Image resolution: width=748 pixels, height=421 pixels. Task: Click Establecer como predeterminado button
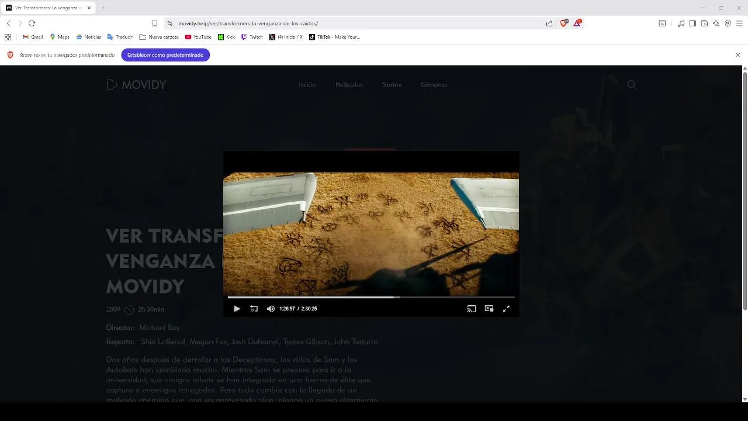(165, 55)
